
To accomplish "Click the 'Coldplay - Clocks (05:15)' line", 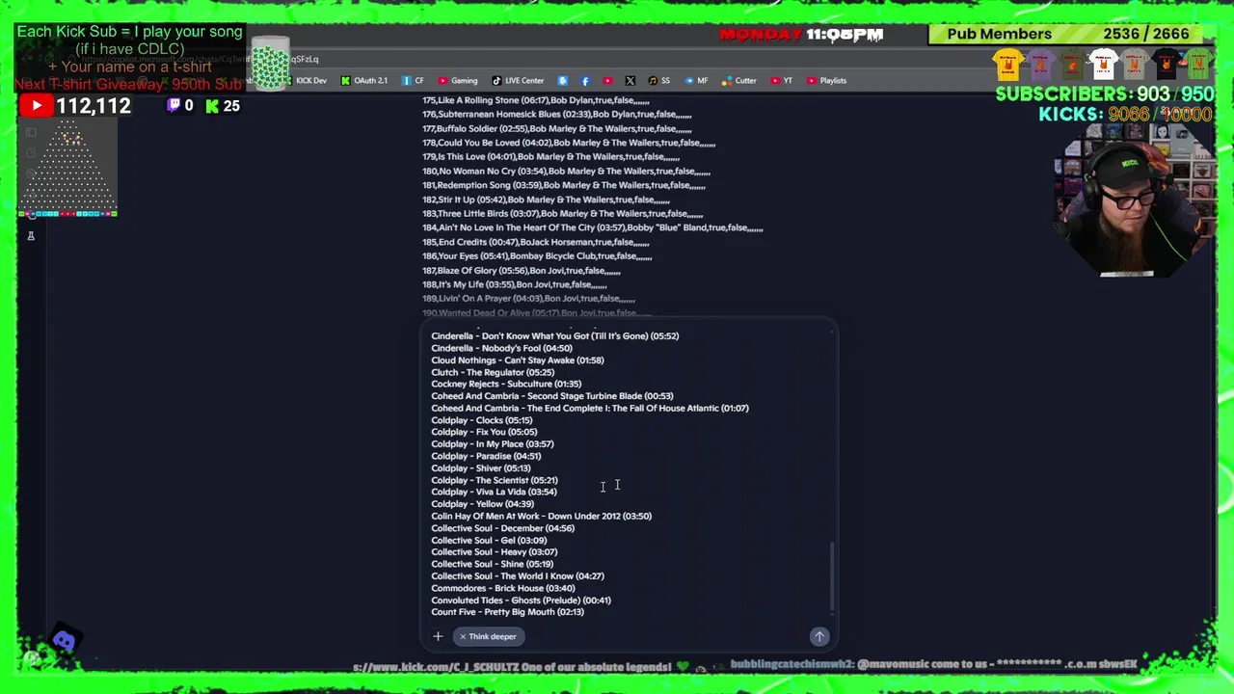I will click(482, 420).
